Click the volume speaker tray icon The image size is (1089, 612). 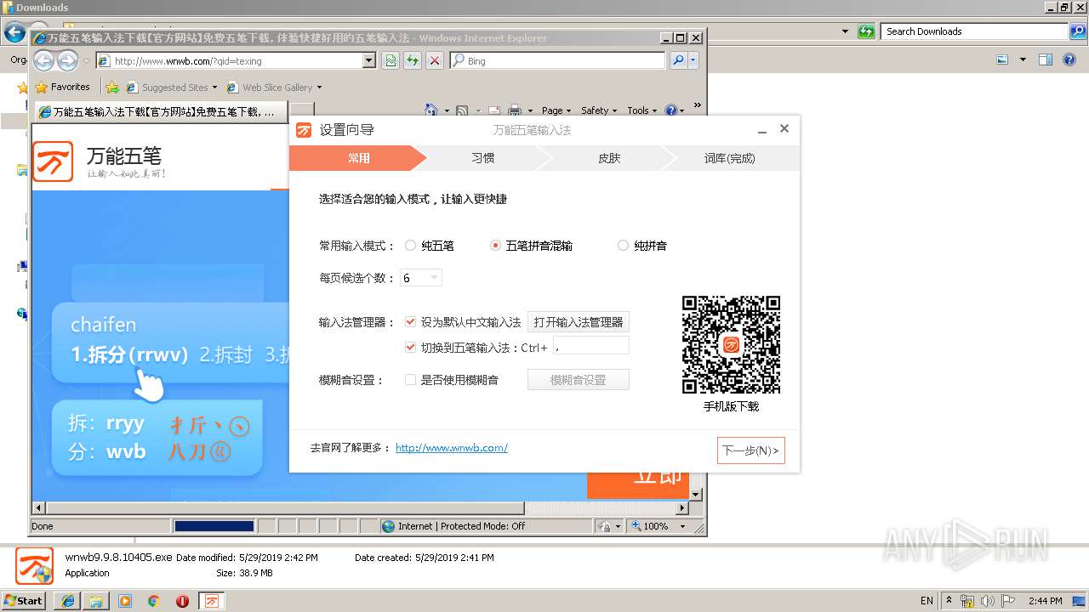[x=985, y=601]
